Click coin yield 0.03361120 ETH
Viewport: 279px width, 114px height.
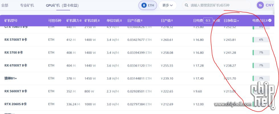139,65
